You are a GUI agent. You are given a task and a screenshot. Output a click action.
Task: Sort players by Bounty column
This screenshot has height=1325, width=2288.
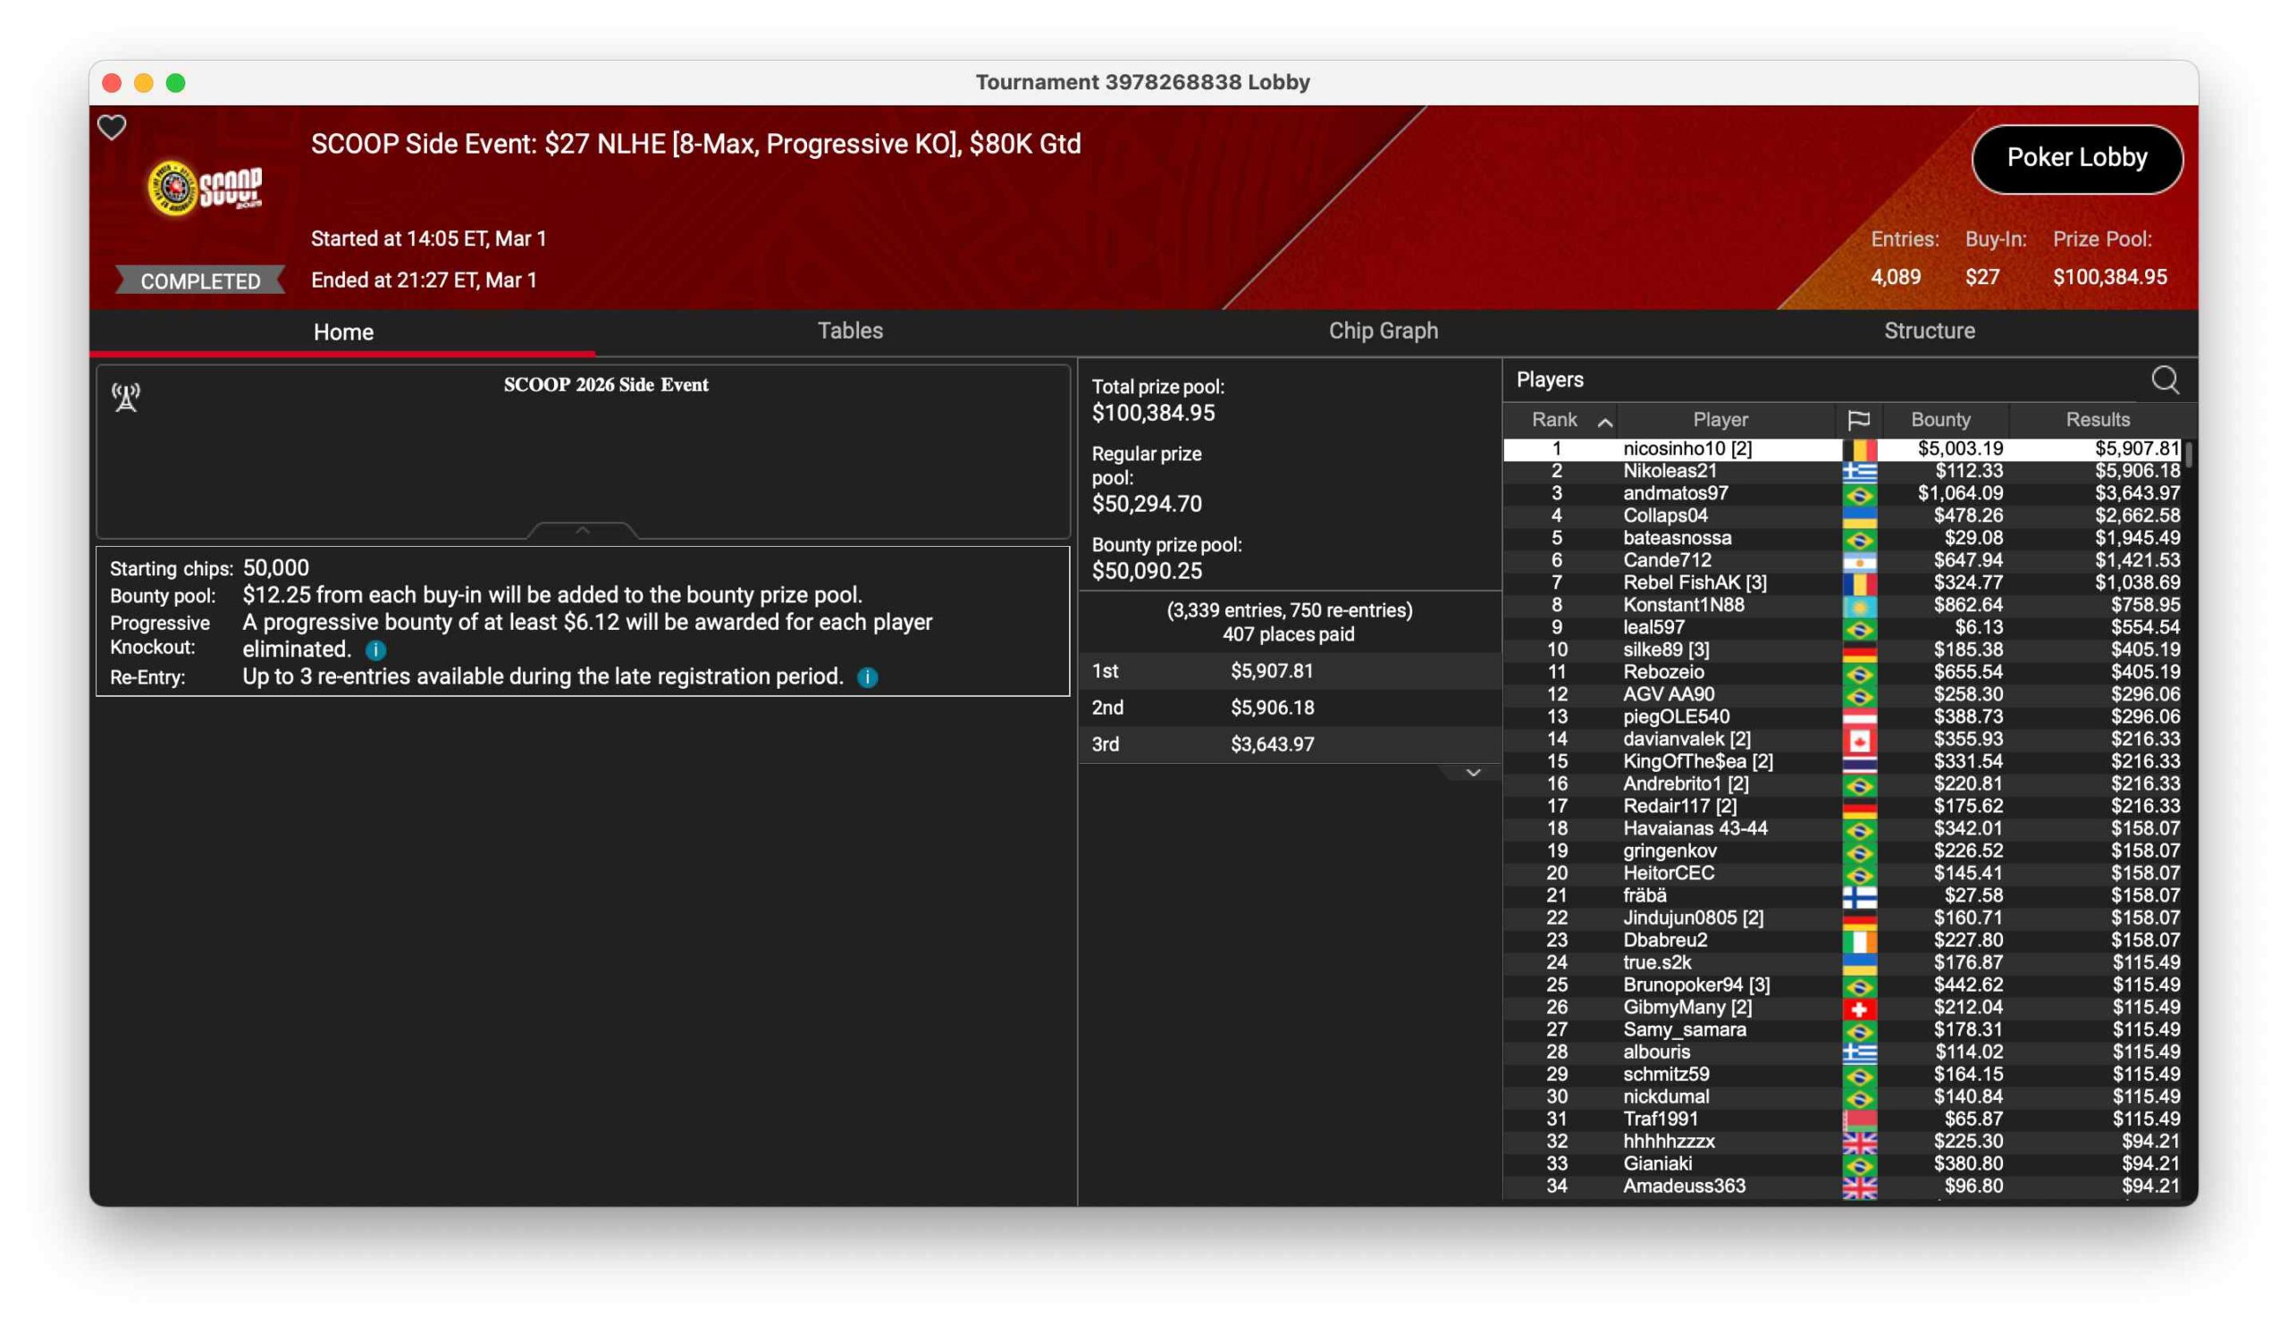point(1940,419)
